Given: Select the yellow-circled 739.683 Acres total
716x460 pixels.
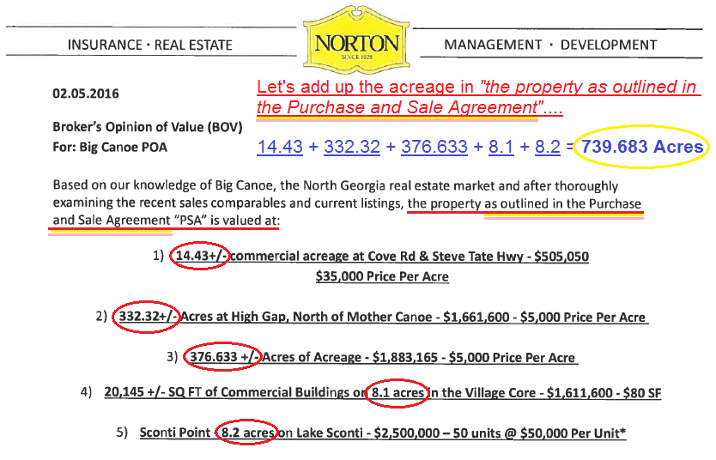Looking at the screenshot, I should coord(642,147).
